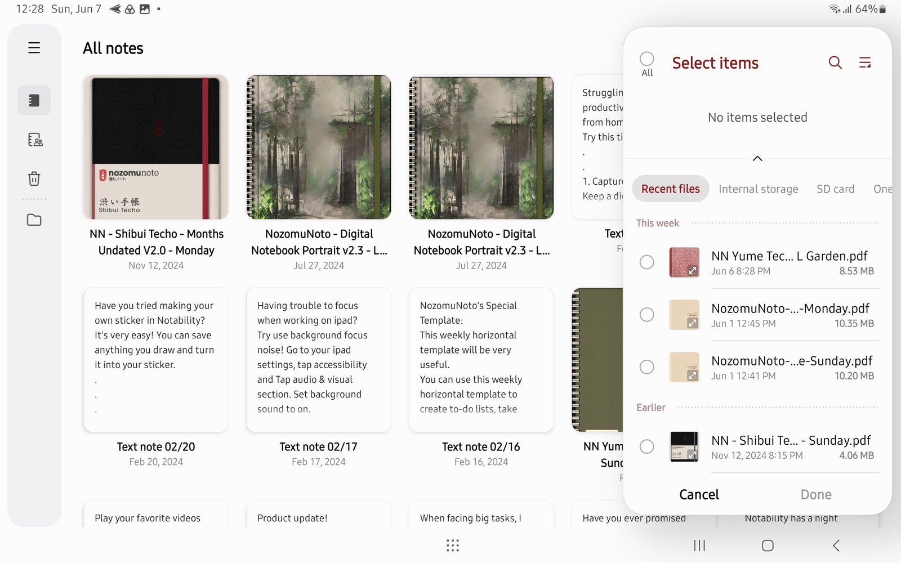Open the app drawer dots icon
This screenshot has height=563, width=901.
453,545
